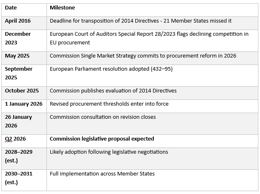The height and width of the screenshot is (194, 260).
Task: Select the "1 January 2026" date cell
Action: (23, 104)
